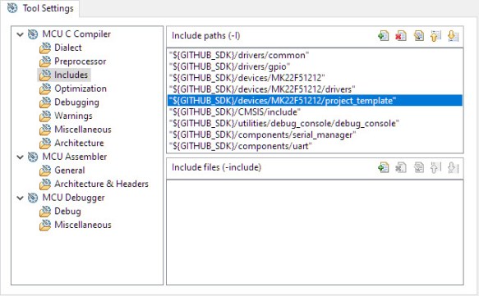The height and width of the screenshot is (296, 479).
Task: Open General under MCU Assembler
Action: click(70, 171)
